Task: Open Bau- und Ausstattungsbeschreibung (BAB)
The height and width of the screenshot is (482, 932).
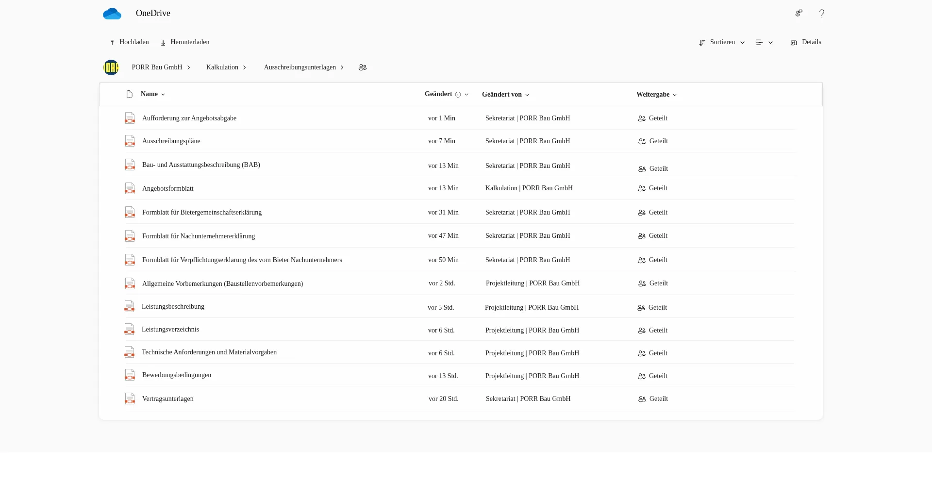Action: click(x=201, y=165)
